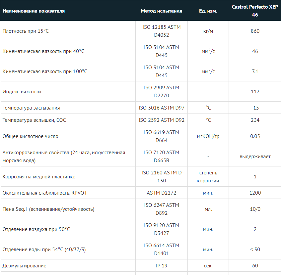
Task: Click the 'ISO 12185 ASTM D4052' method cell
Action: point(162,31)
